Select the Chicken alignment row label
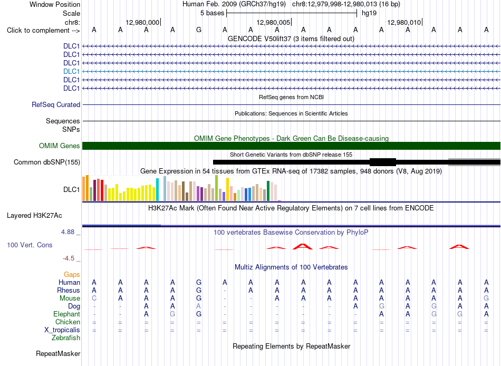The image size is (501, 366). click(x=68, y=322)
